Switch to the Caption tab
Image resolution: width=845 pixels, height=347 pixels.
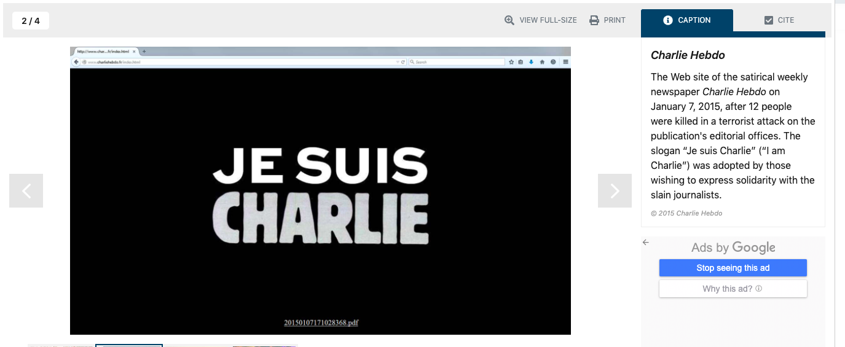[694, 20]
